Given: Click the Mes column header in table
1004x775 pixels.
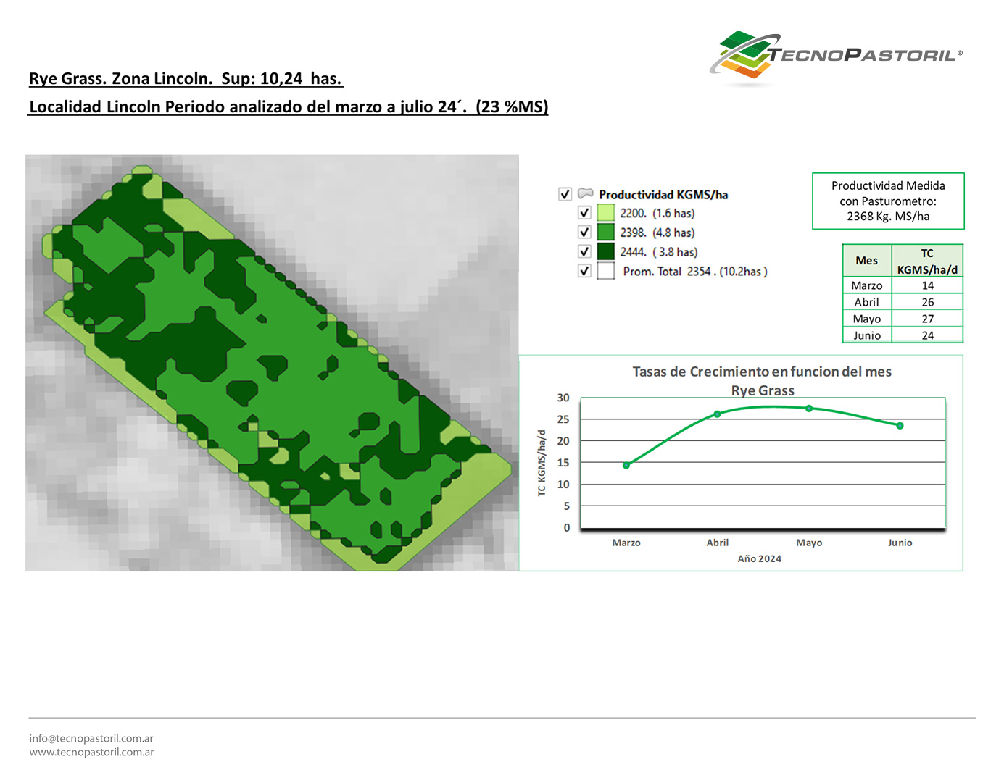Looking at the screenshot, I should 866,261.
